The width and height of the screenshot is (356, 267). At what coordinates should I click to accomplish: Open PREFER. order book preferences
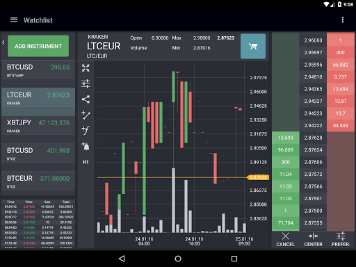pos(341,240)
